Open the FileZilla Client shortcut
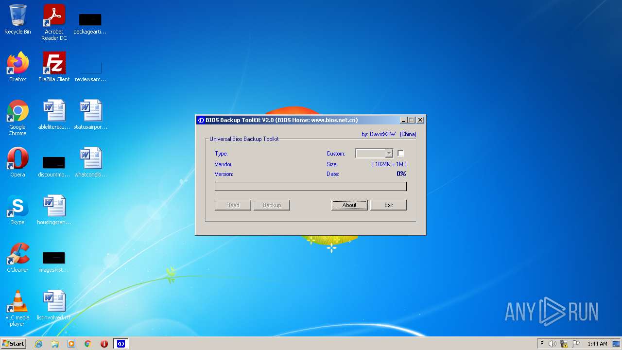Screen dimensions: 622x350 (54, 67)
